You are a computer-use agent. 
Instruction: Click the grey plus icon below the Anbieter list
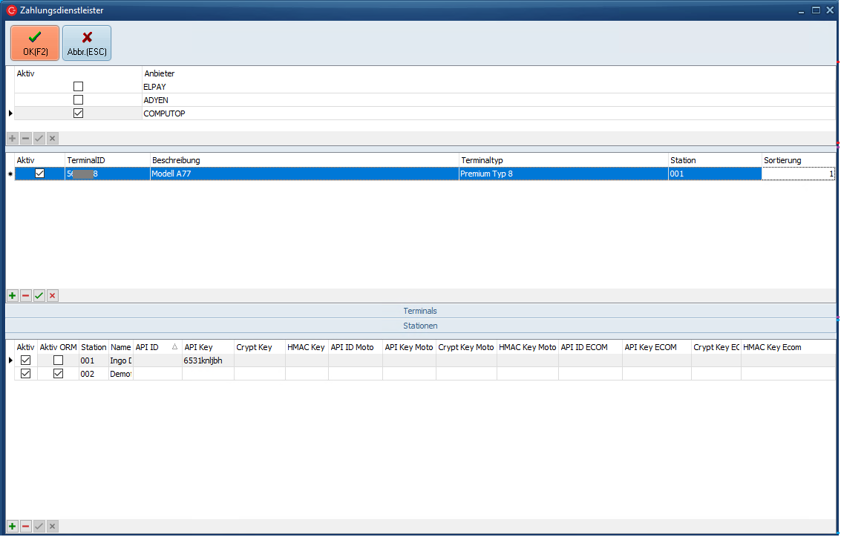click(x=12, y=139)
